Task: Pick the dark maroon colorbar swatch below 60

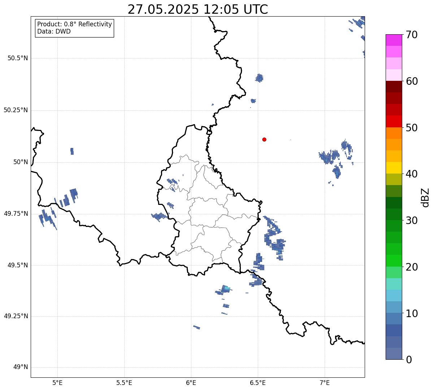Action: point(394,87)
